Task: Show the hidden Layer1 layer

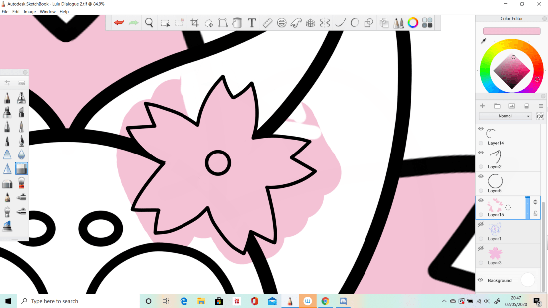Action: 481,224
